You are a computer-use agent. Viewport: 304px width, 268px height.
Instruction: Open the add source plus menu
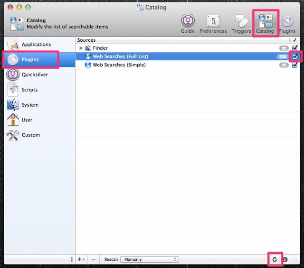(81, 259)
